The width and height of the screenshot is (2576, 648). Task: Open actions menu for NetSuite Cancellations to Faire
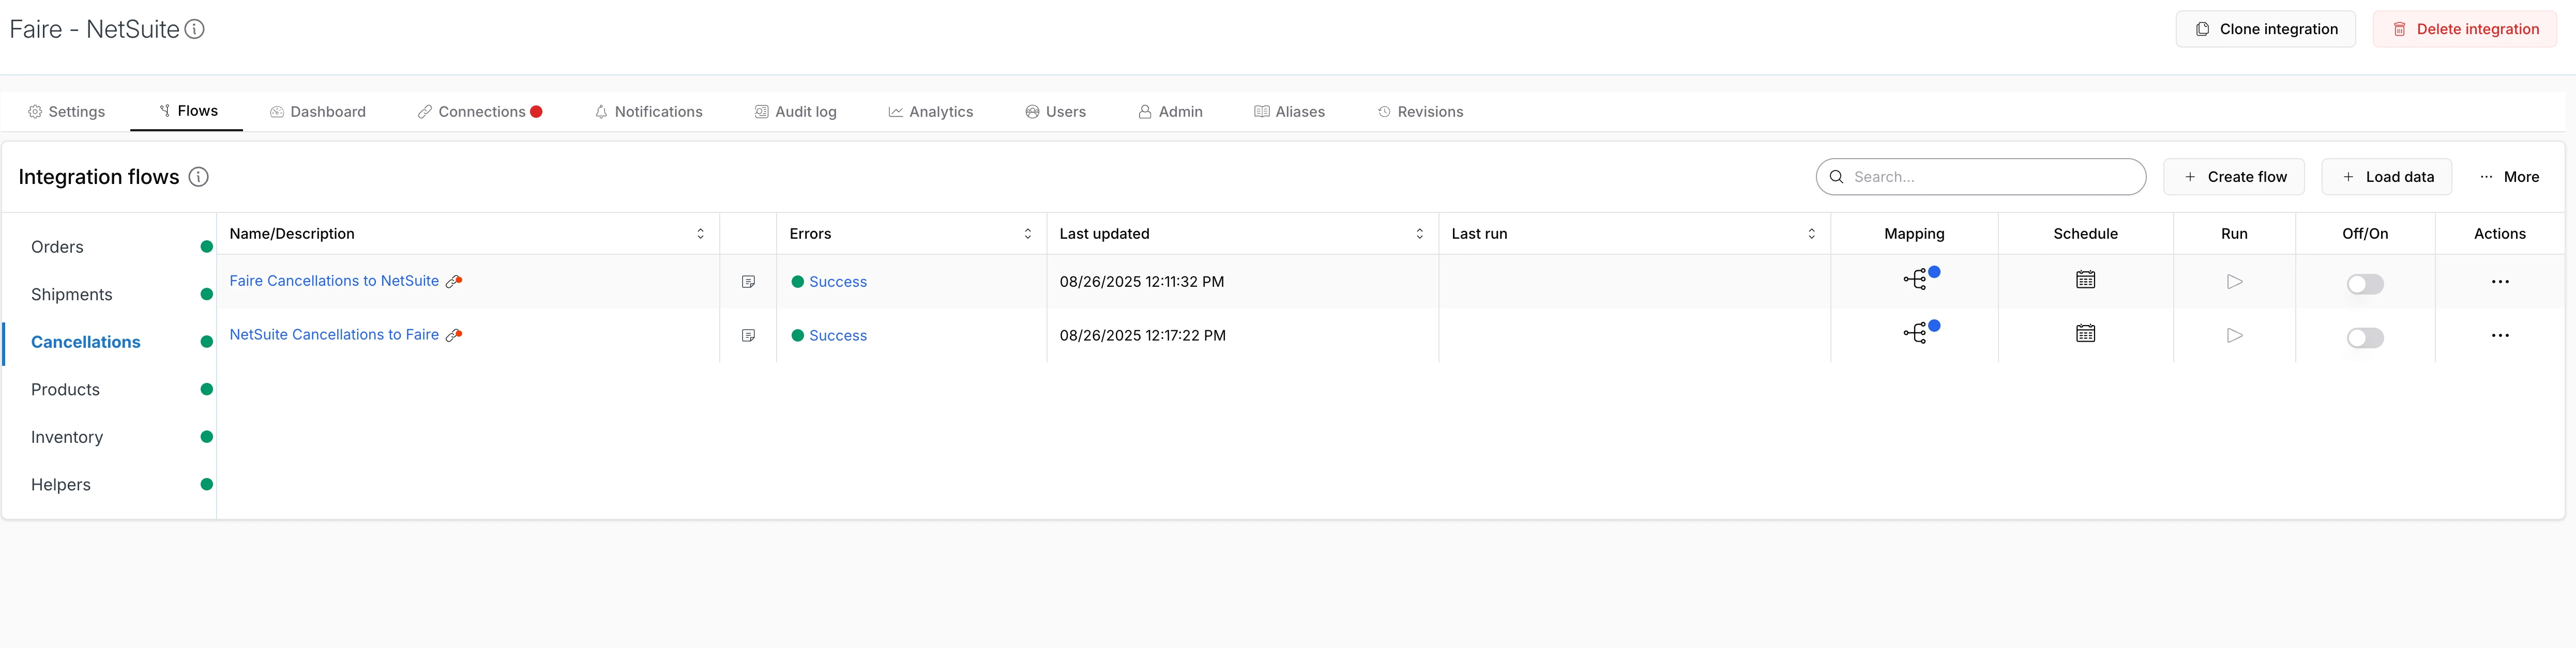(x=2500, y=336)
